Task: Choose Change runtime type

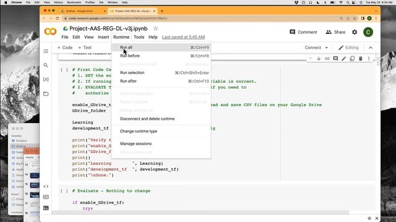Action: coord(161,131)
